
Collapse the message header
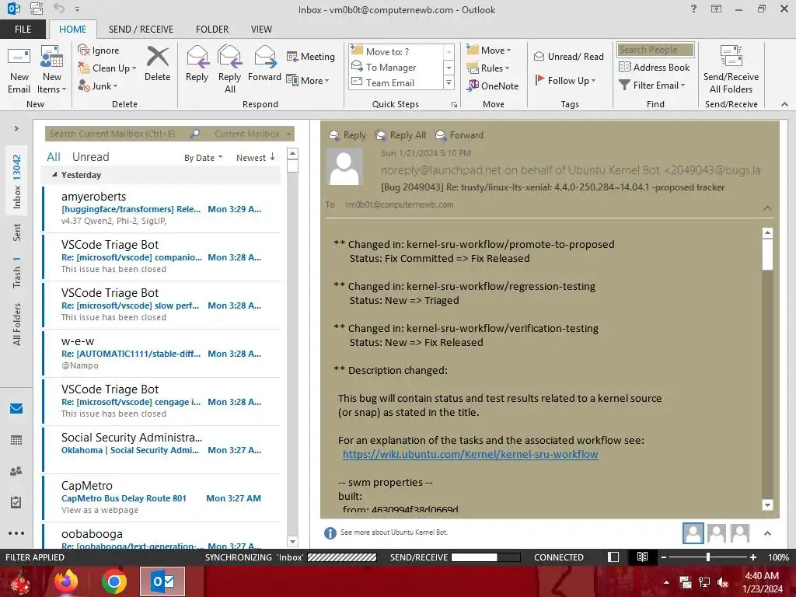click(767, 208)
